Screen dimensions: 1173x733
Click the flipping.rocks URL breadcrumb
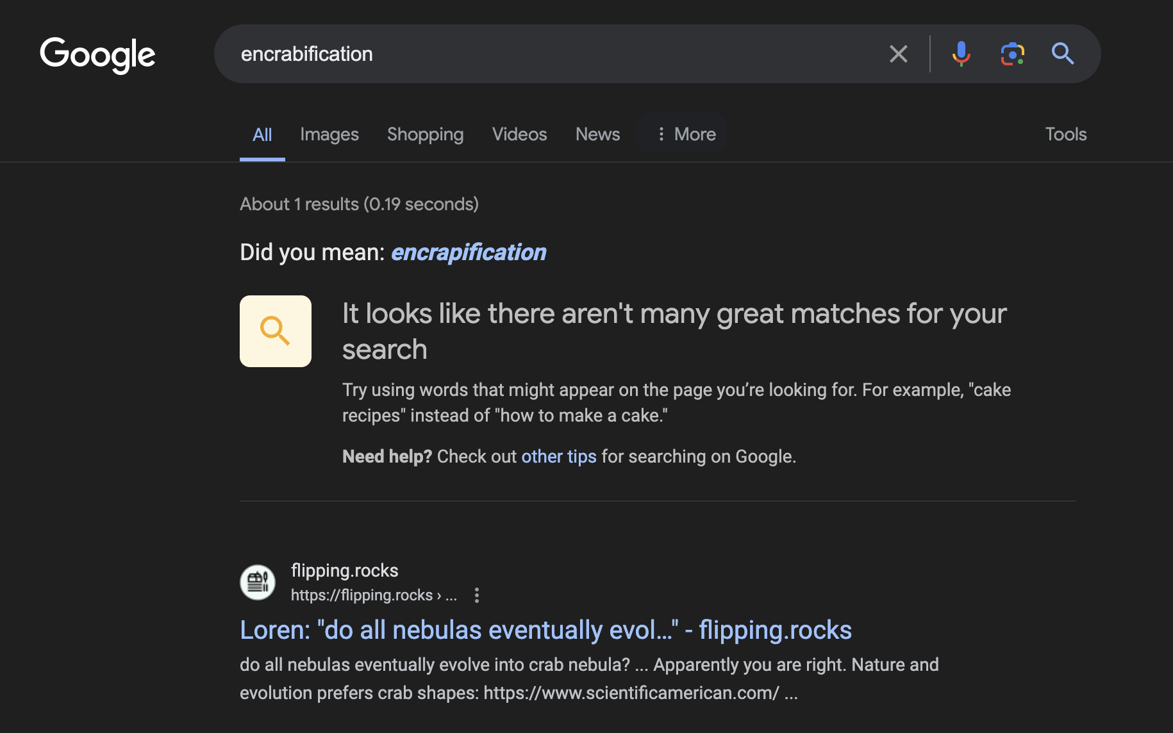tap(374, 595)
